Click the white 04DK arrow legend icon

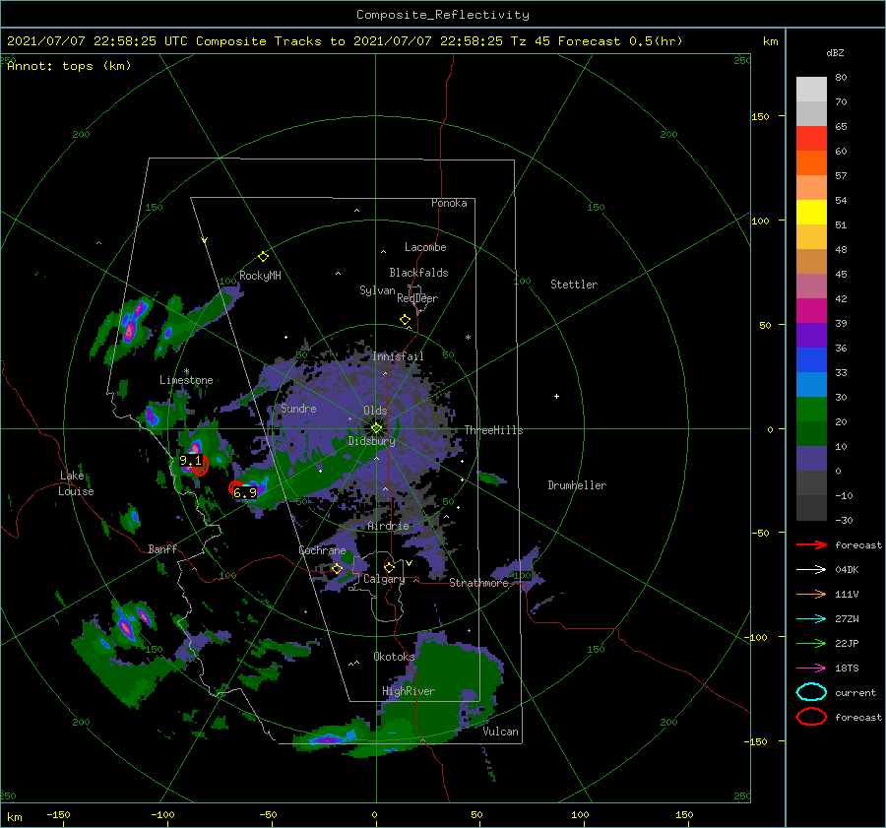(811, 570)
